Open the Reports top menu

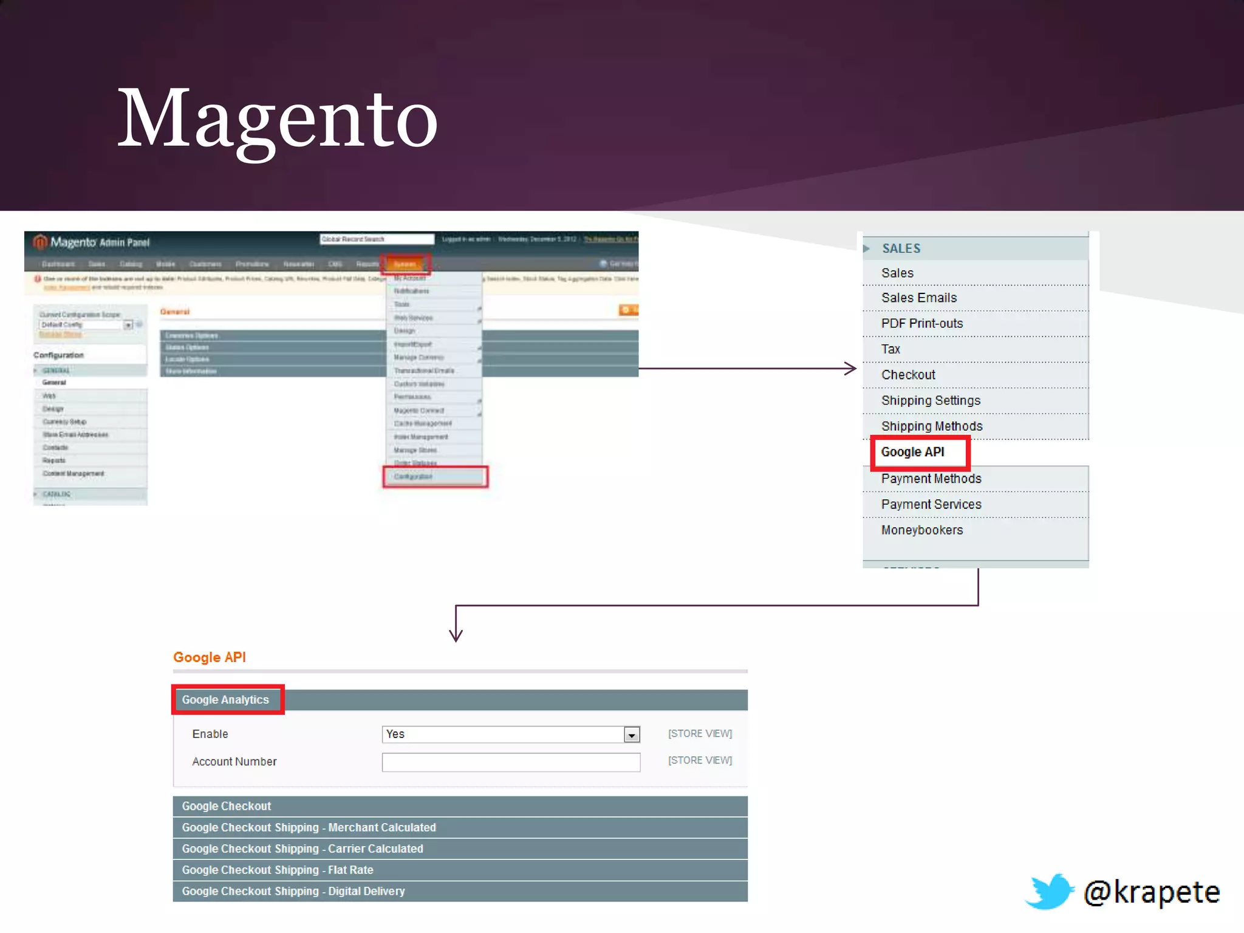367,264
